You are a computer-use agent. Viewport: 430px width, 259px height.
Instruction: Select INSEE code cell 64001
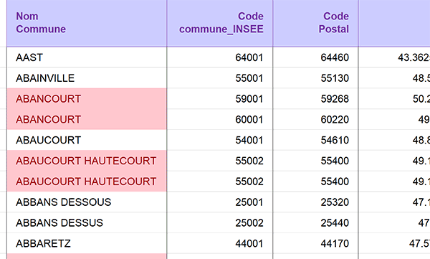pos(220,57)
